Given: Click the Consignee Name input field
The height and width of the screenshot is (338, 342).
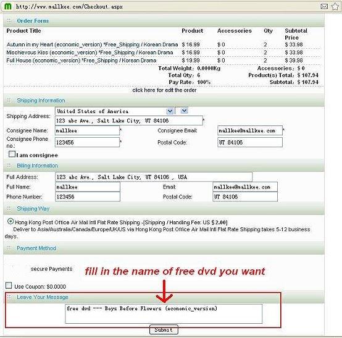Looking at the screenshot, I should (x=87, y=130).
